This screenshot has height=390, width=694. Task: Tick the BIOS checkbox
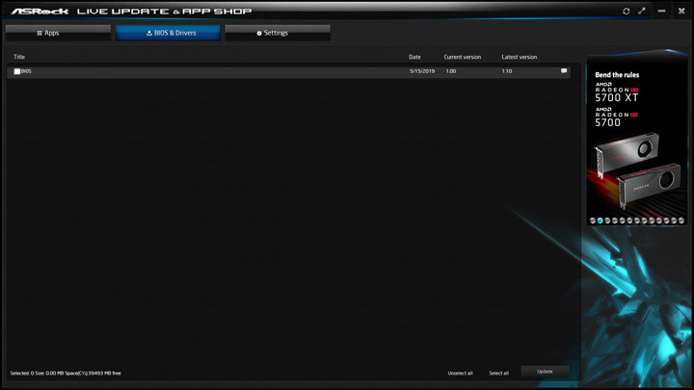point(16,71)
